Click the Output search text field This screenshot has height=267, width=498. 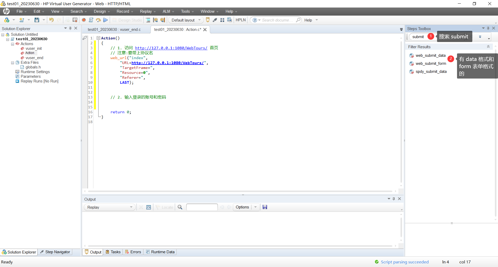point(202,207)
